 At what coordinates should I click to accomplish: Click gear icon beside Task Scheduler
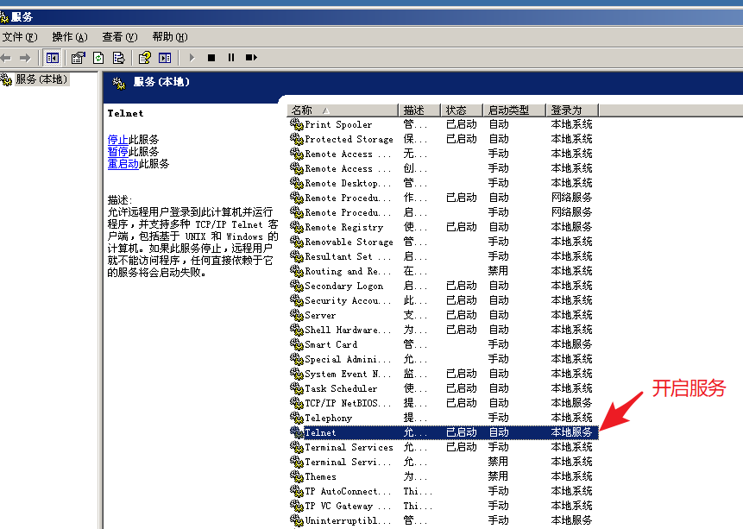(x=297, y=388)
